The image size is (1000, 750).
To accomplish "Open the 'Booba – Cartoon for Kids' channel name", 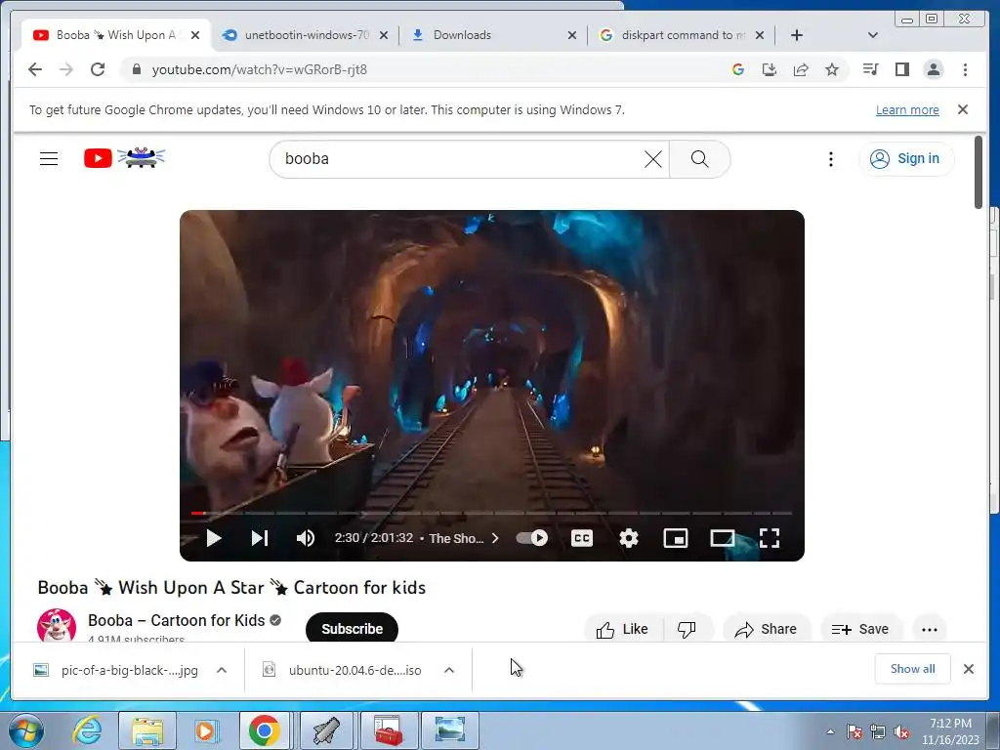I will tap(176, 620).
